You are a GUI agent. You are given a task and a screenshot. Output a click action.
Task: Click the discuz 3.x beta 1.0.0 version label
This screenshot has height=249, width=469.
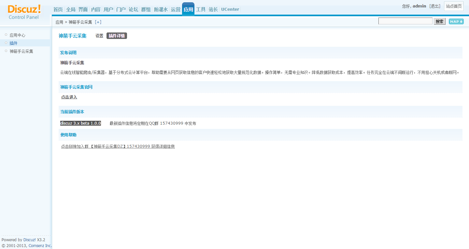tap(80, 123)
